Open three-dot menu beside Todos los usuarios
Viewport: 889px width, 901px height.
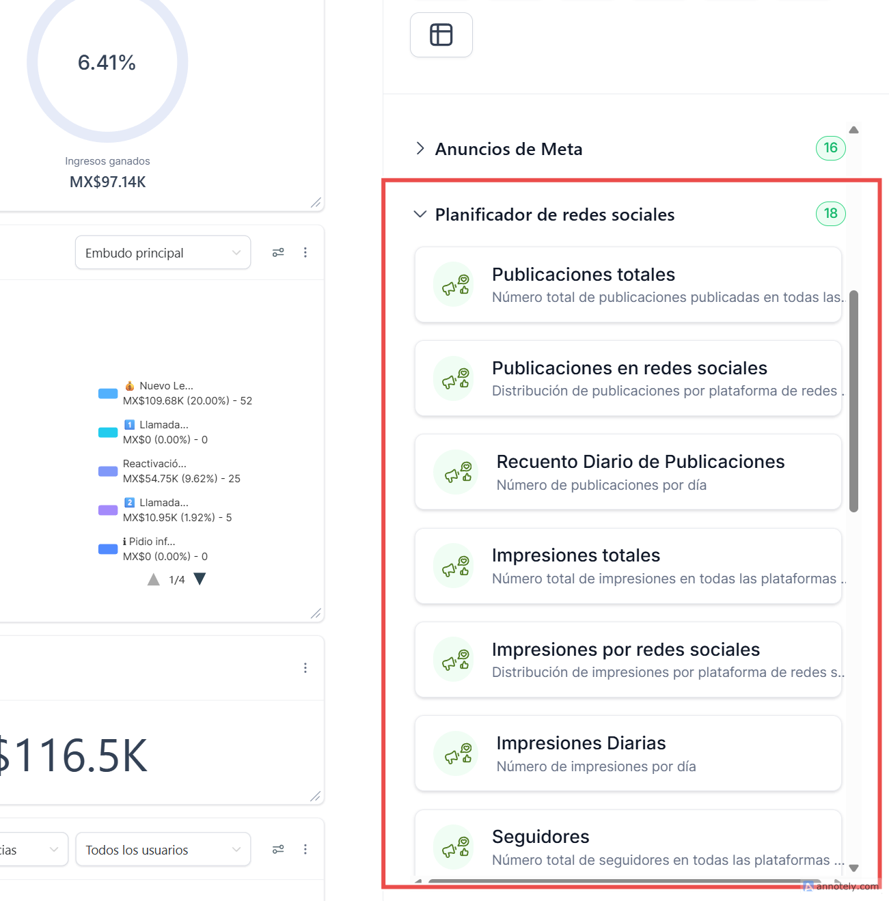tap(305, 849)
